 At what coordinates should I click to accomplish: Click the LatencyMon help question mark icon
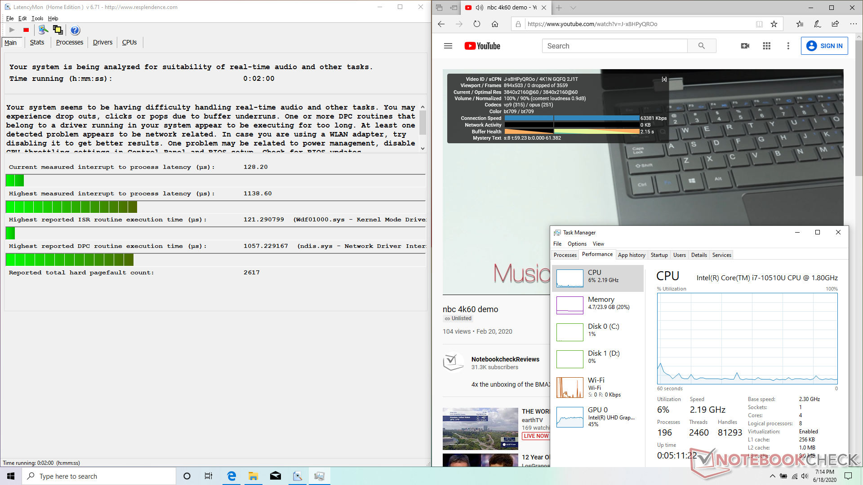click(75, 30)
